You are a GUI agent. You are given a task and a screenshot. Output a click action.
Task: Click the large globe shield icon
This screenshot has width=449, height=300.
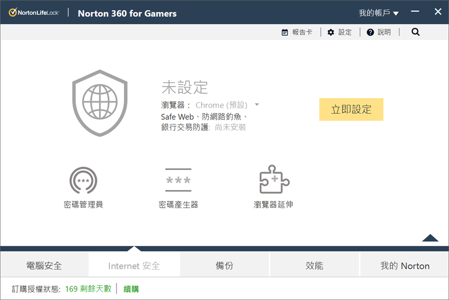(100, 103)
